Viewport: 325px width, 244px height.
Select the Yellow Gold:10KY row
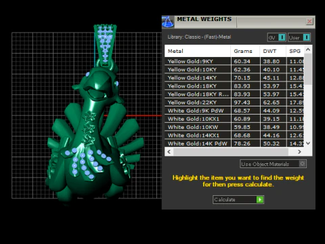pos(234,70)
